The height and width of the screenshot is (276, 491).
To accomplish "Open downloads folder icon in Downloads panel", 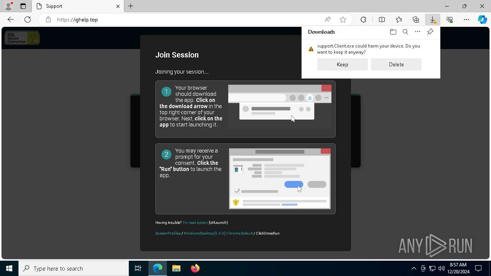I will pyautogui.click(x=393, y=32).
